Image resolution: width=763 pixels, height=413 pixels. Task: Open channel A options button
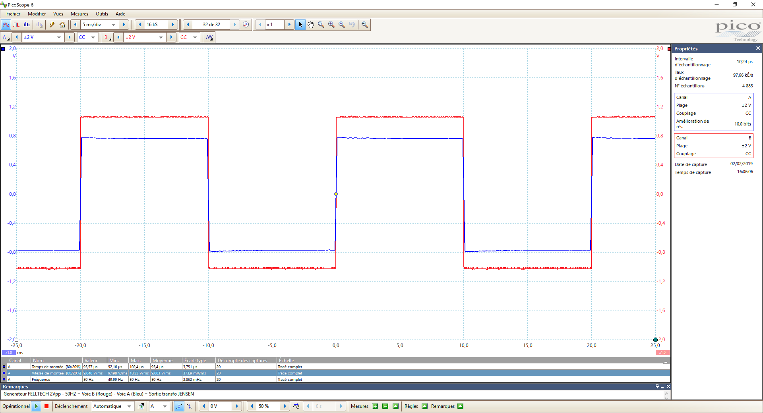tap(6, 37)
